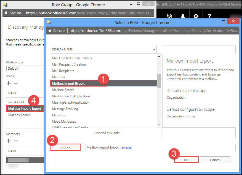Select Mail Enabled Public Folders role
The width and height of the screenshot is (242, 175).
coord(103,58)
